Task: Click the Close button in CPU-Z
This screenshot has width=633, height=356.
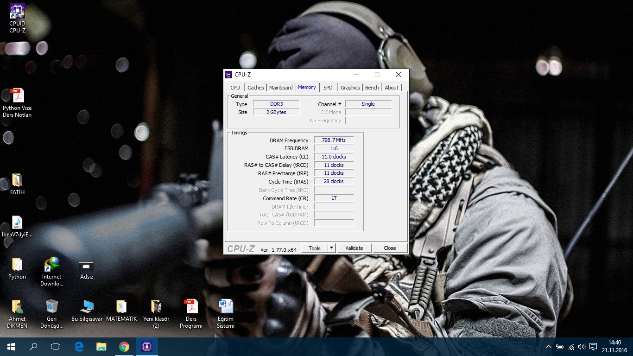Action: point(390,248)
